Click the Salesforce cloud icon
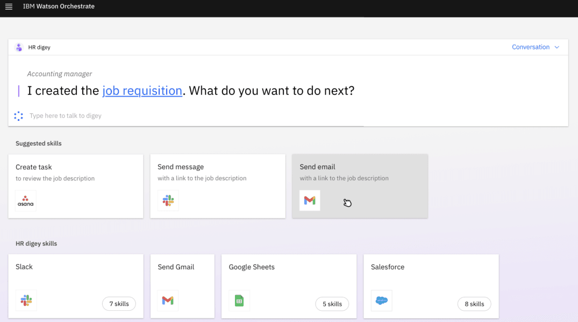The width and height of the screenshot is (578, 322). [381, 301]
